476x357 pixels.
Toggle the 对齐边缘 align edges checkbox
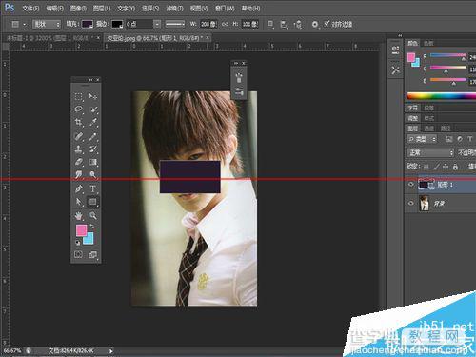[327, 24]
